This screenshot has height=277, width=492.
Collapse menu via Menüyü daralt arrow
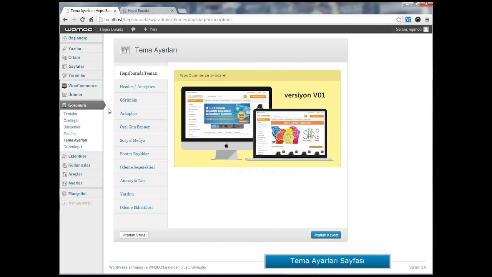pyautogui.click(x=65, y=203)
